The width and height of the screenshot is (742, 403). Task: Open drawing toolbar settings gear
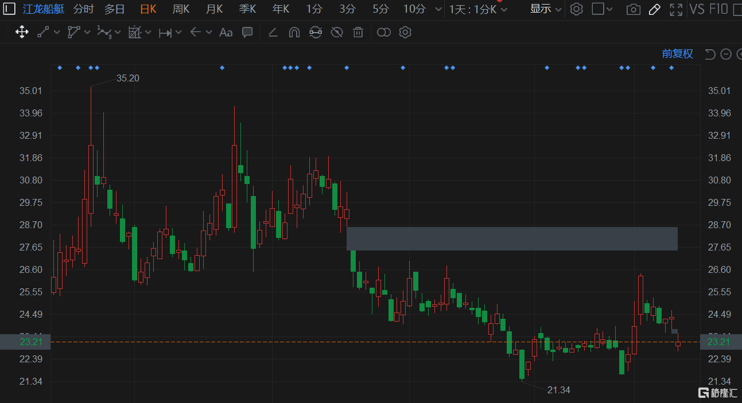click(x=405, y=32)
